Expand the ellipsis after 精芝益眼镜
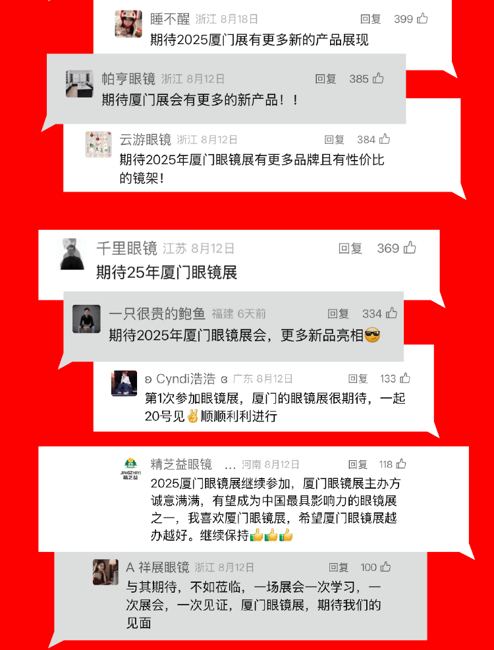 tap(230, 466)
